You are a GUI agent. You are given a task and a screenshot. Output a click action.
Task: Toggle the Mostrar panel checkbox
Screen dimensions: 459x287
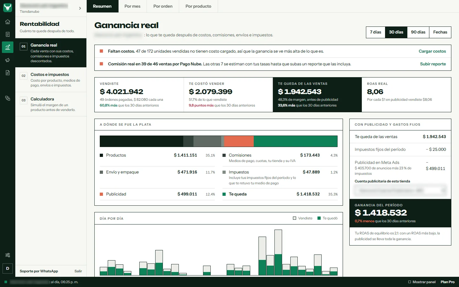coord(410,282)
